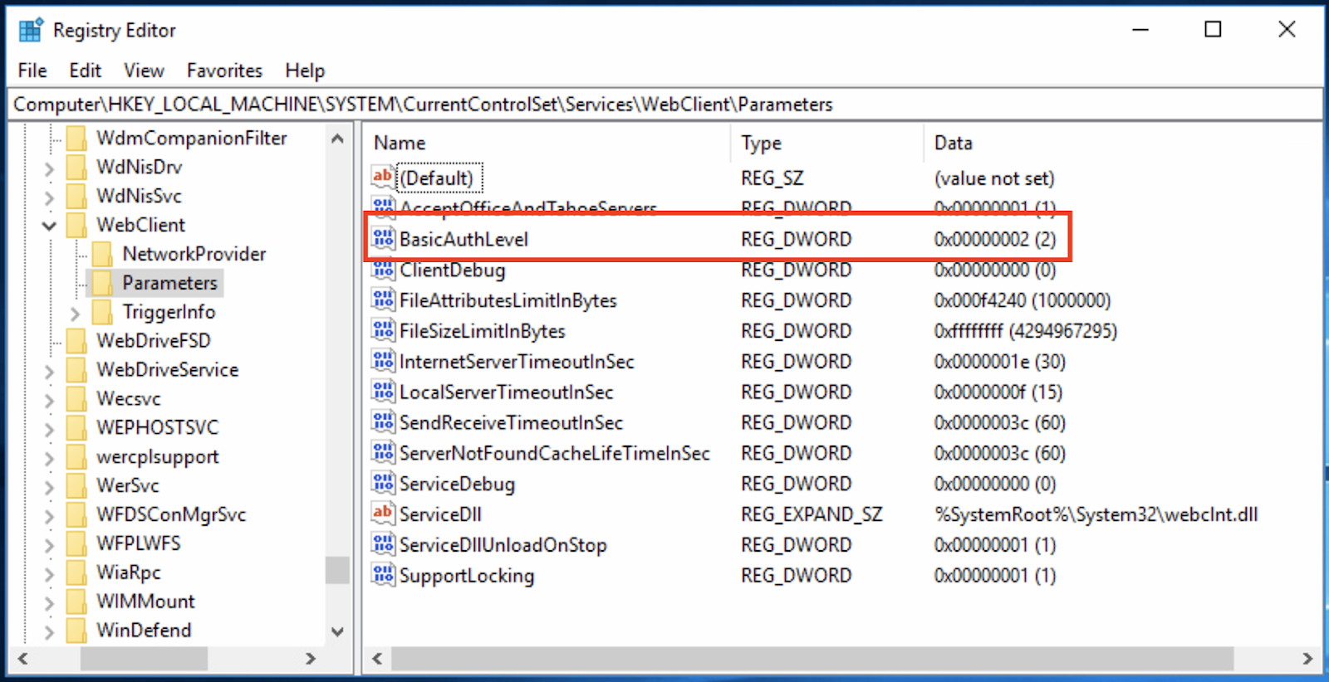Viewport: 1329px width, 682px height.
Task: Click the NetworkProvider folder icon
Action: [x=103, y=254]
